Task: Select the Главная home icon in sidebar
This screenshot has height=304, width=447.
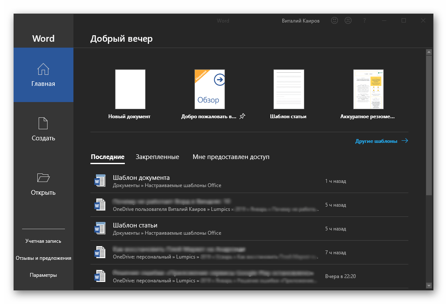Action: [x=43, y=69]
